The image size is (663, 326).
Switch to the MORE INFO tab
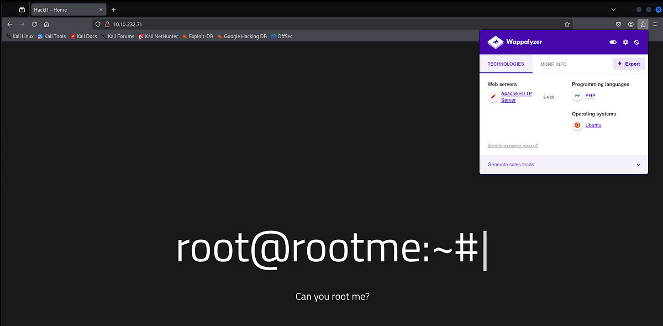(553, 64)
